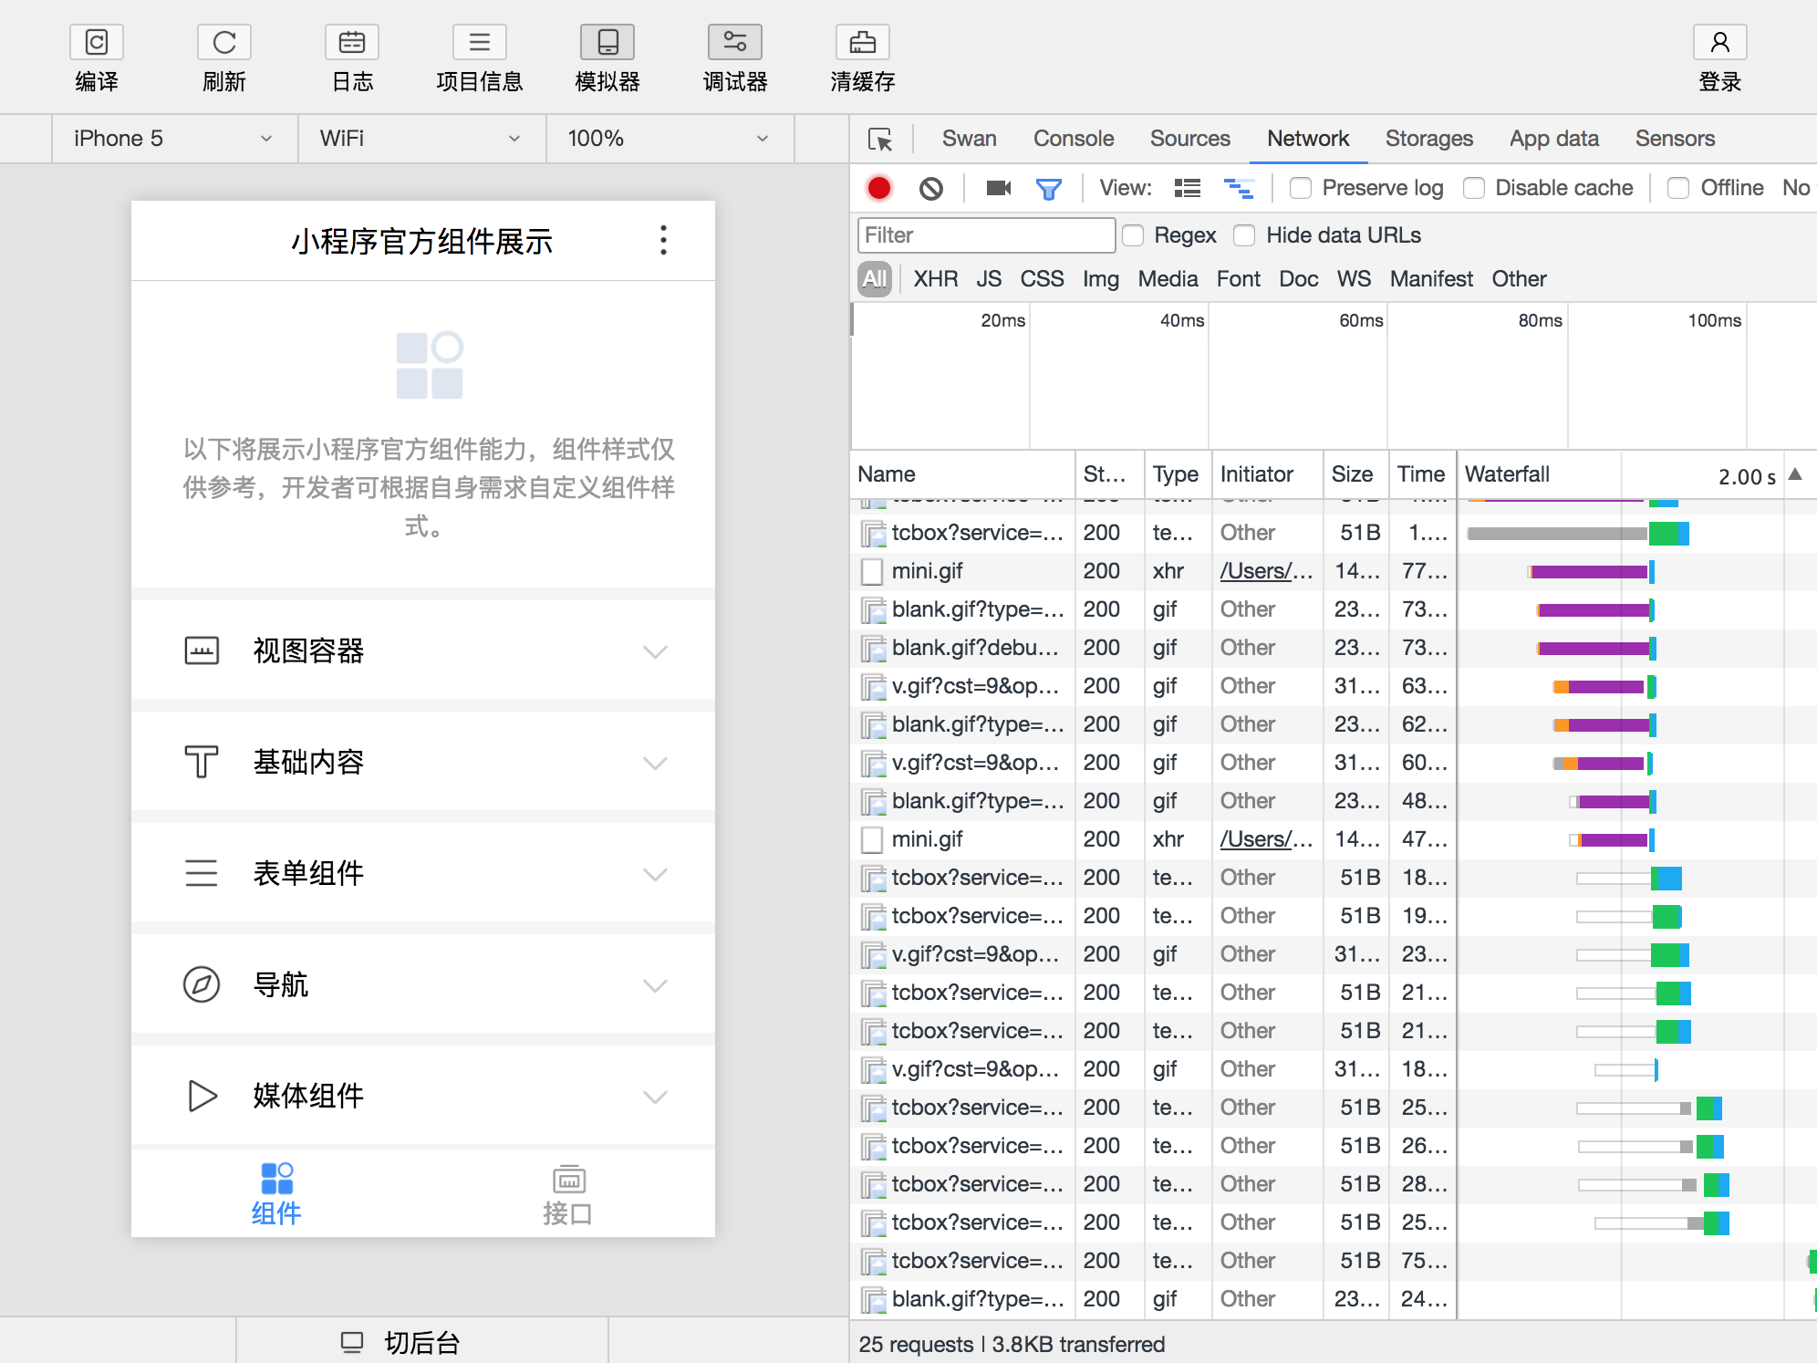Toggle the network filter funnel icon
Image resolution: width=1817 pixels, height=1363 pixels.
(x=1049, y=189)
